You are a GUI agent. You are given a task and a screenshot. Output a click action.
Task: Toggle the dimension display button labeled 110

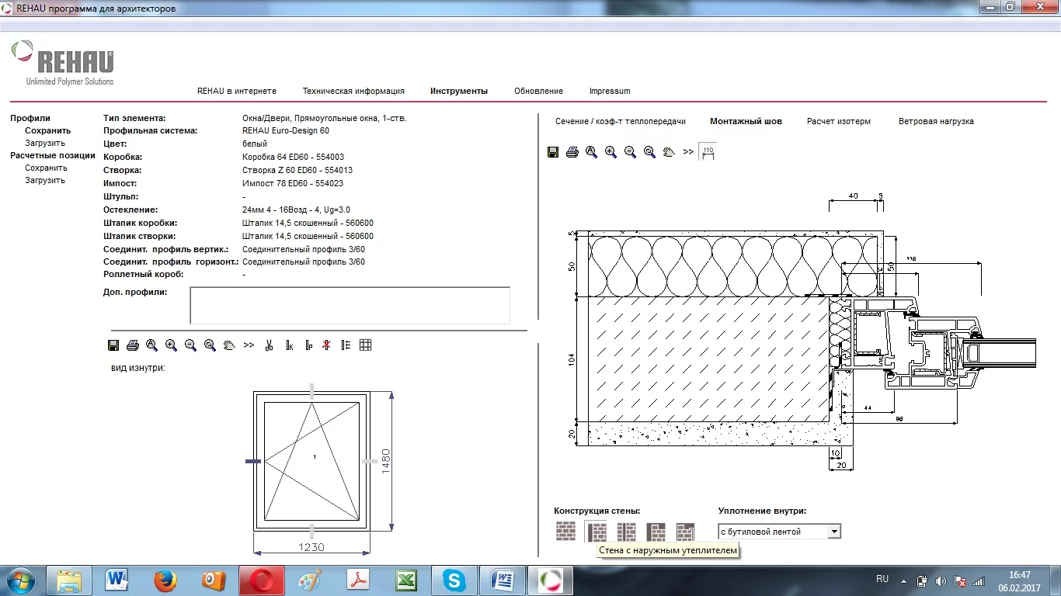point(708,152)
